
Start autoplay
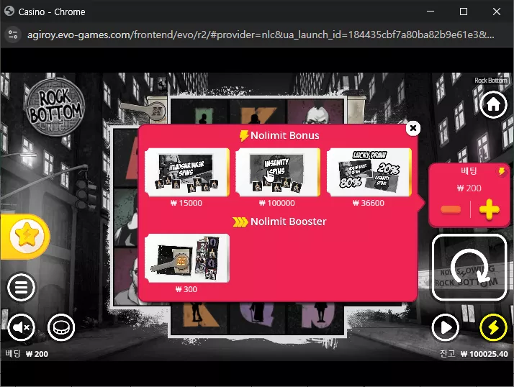pos(445,327)
